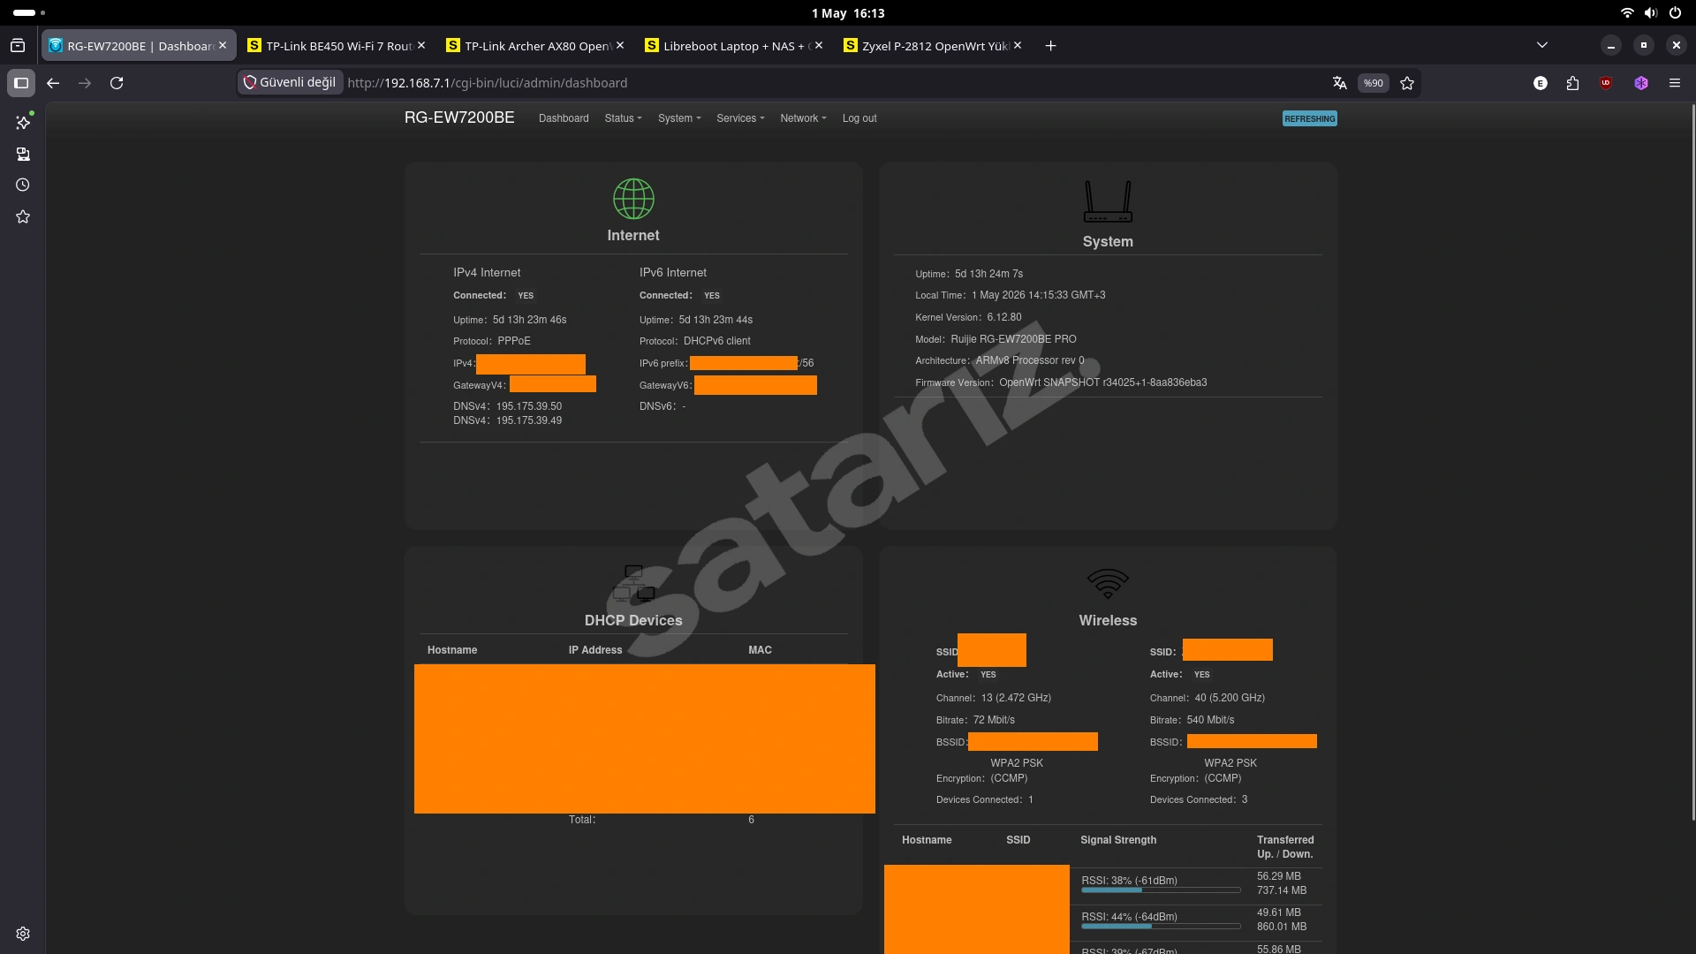Expand the Network dropdown menu
The image size is (1696, 954).
803,118
